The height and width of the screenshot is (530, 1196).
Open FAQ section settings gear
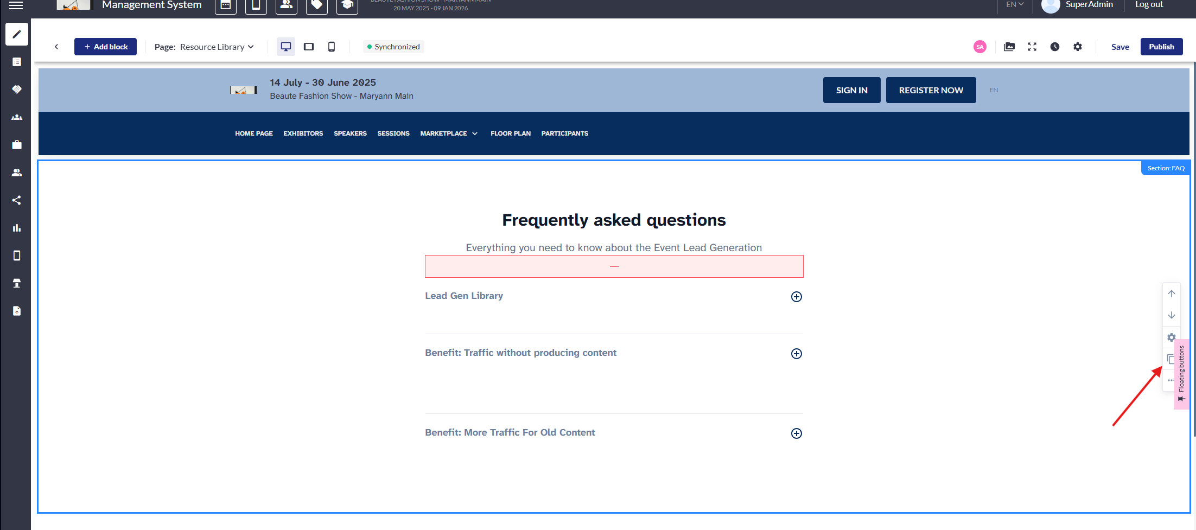1171,337
